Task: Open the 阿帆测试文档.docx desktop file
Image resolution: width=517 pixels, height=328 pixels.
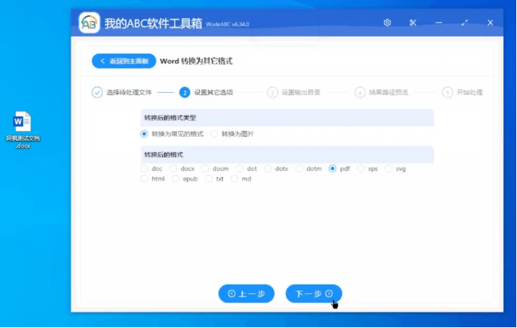Action: 22,124
